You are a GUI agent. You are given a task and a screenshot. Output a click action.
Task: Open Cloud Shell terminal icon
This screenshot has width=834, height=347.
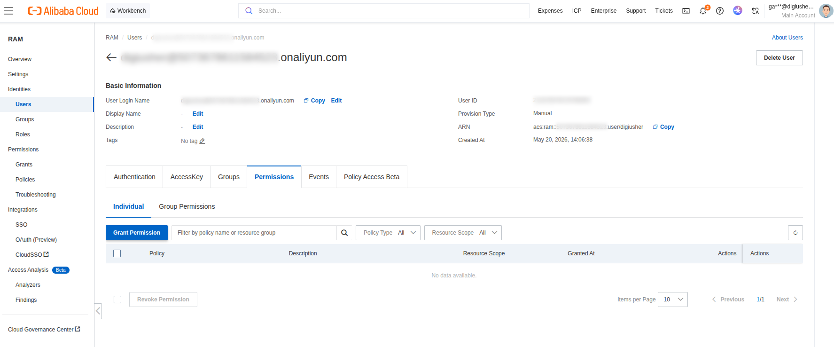click(x=686, y=11)
